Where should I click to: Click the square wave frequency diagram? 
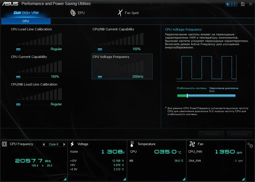tap(207, 68)
